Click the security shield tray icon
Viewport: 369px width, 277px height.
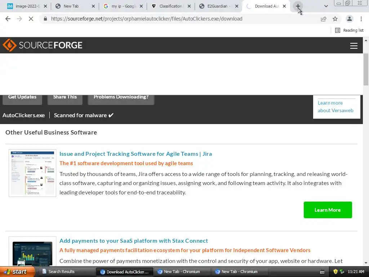pyautogui.click(x=335, y=272)
